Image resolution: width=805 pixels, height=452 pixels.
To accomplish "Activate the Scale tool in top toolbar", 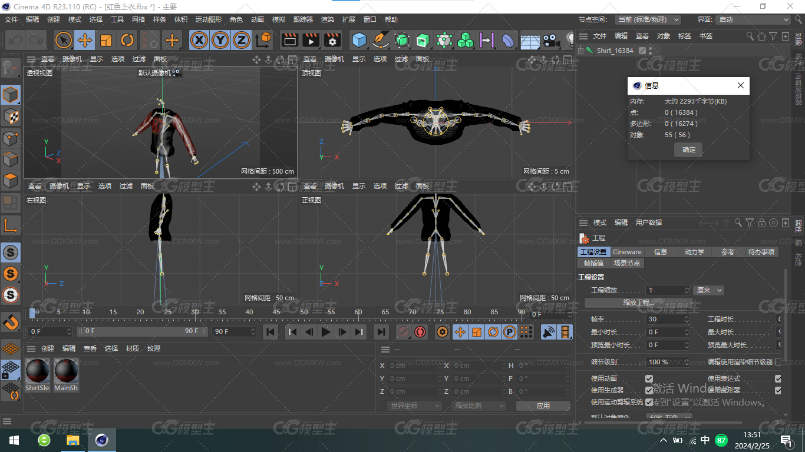I will pos(106,40).
